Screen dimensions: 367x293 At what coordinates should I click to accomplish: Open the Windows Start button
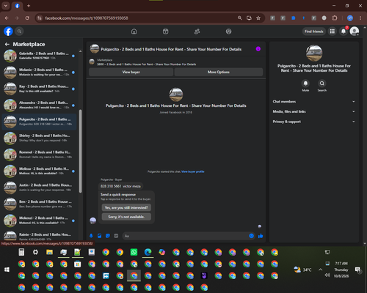[7, 270]
